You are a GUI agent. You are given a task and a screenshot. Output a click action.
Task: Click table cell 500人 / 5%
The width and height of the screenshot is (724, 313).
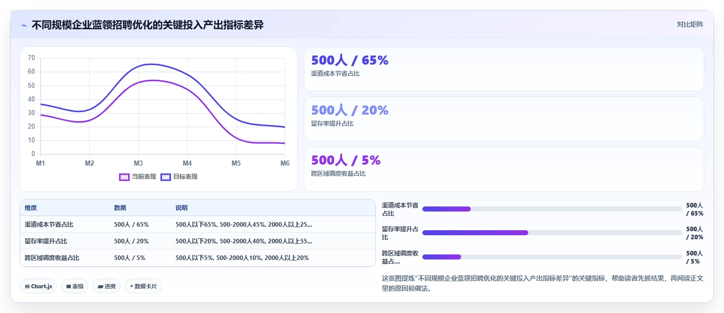coord(130,258)
